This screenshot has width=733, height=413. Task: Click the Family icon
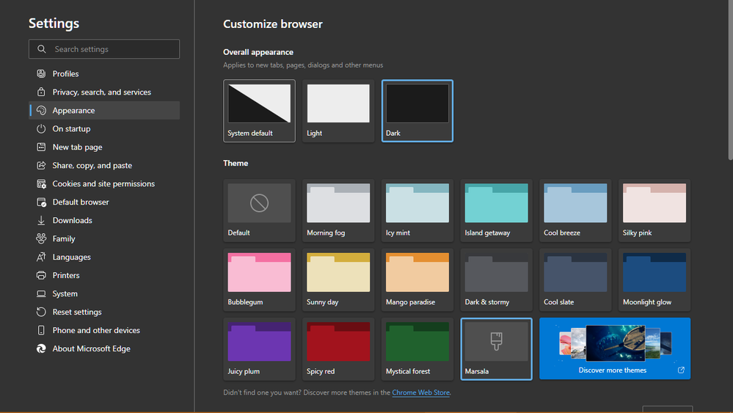[x=41, y=238]
